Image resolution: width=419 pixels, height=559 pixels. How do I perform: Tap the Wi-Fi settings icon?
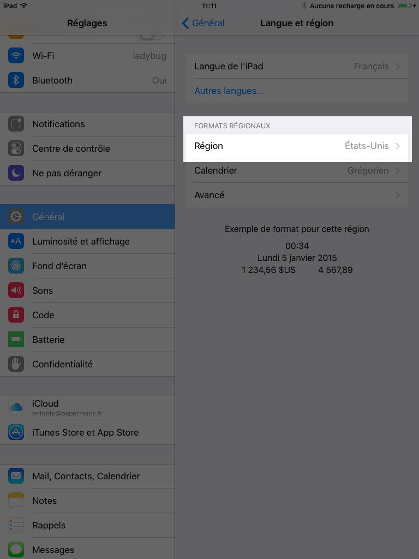[x=16, y=56]
